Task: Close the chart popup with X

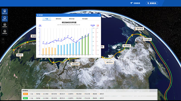Action: point(99,15)
